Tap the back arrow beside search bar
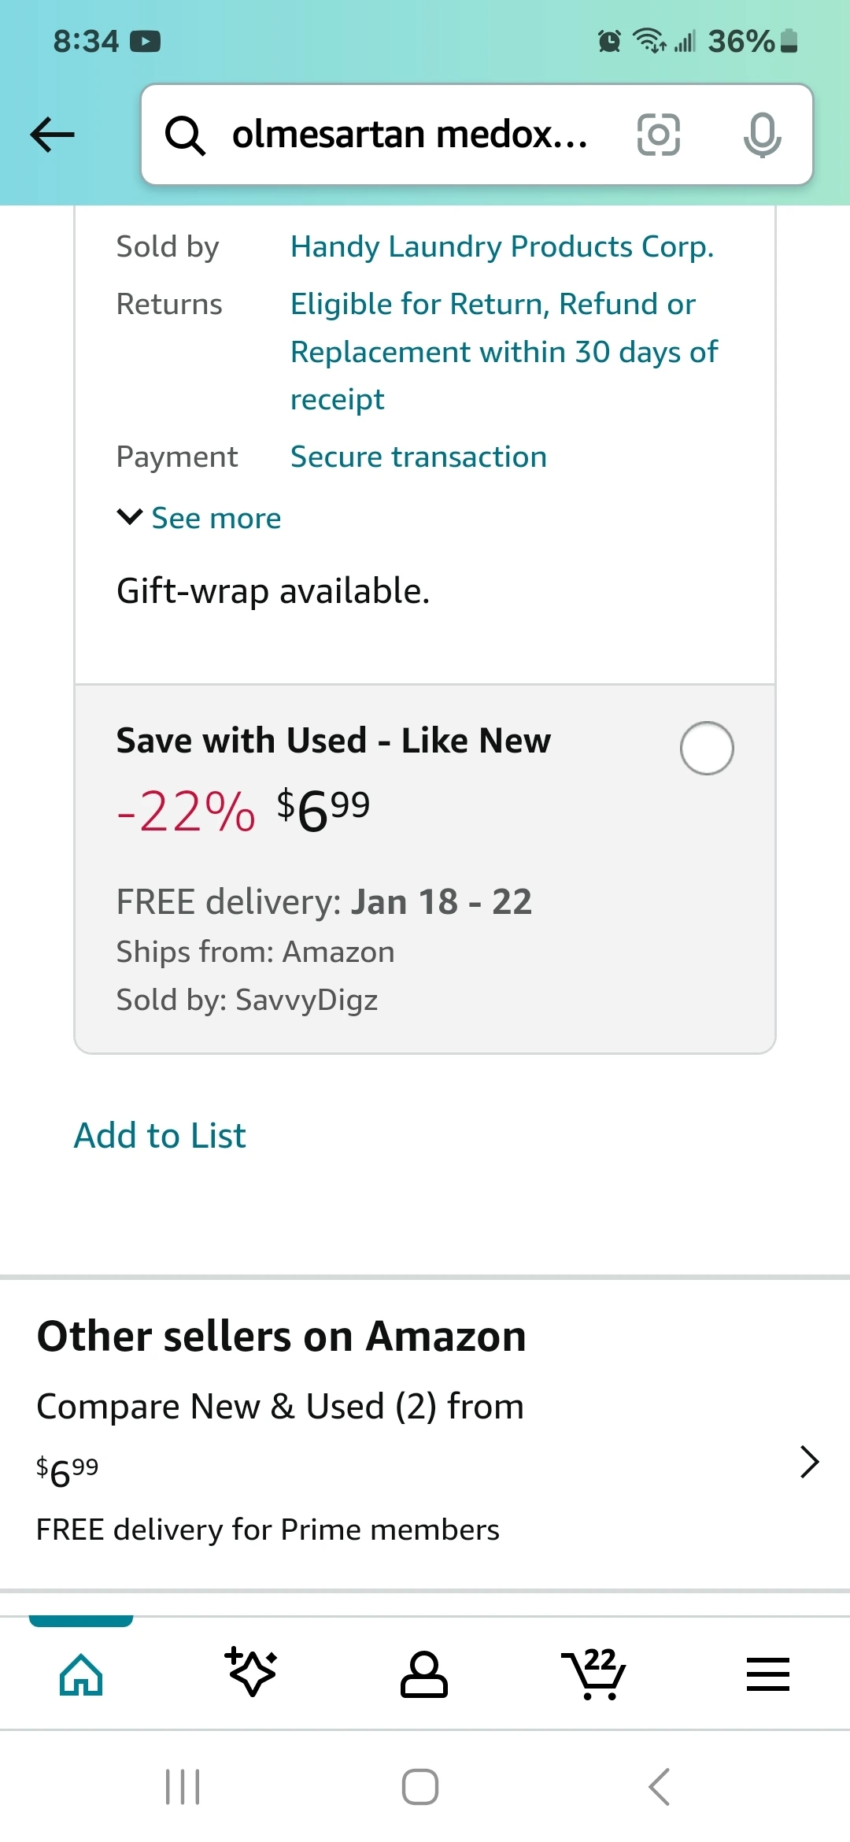The image size is (850, 1842). click(52, 134)
